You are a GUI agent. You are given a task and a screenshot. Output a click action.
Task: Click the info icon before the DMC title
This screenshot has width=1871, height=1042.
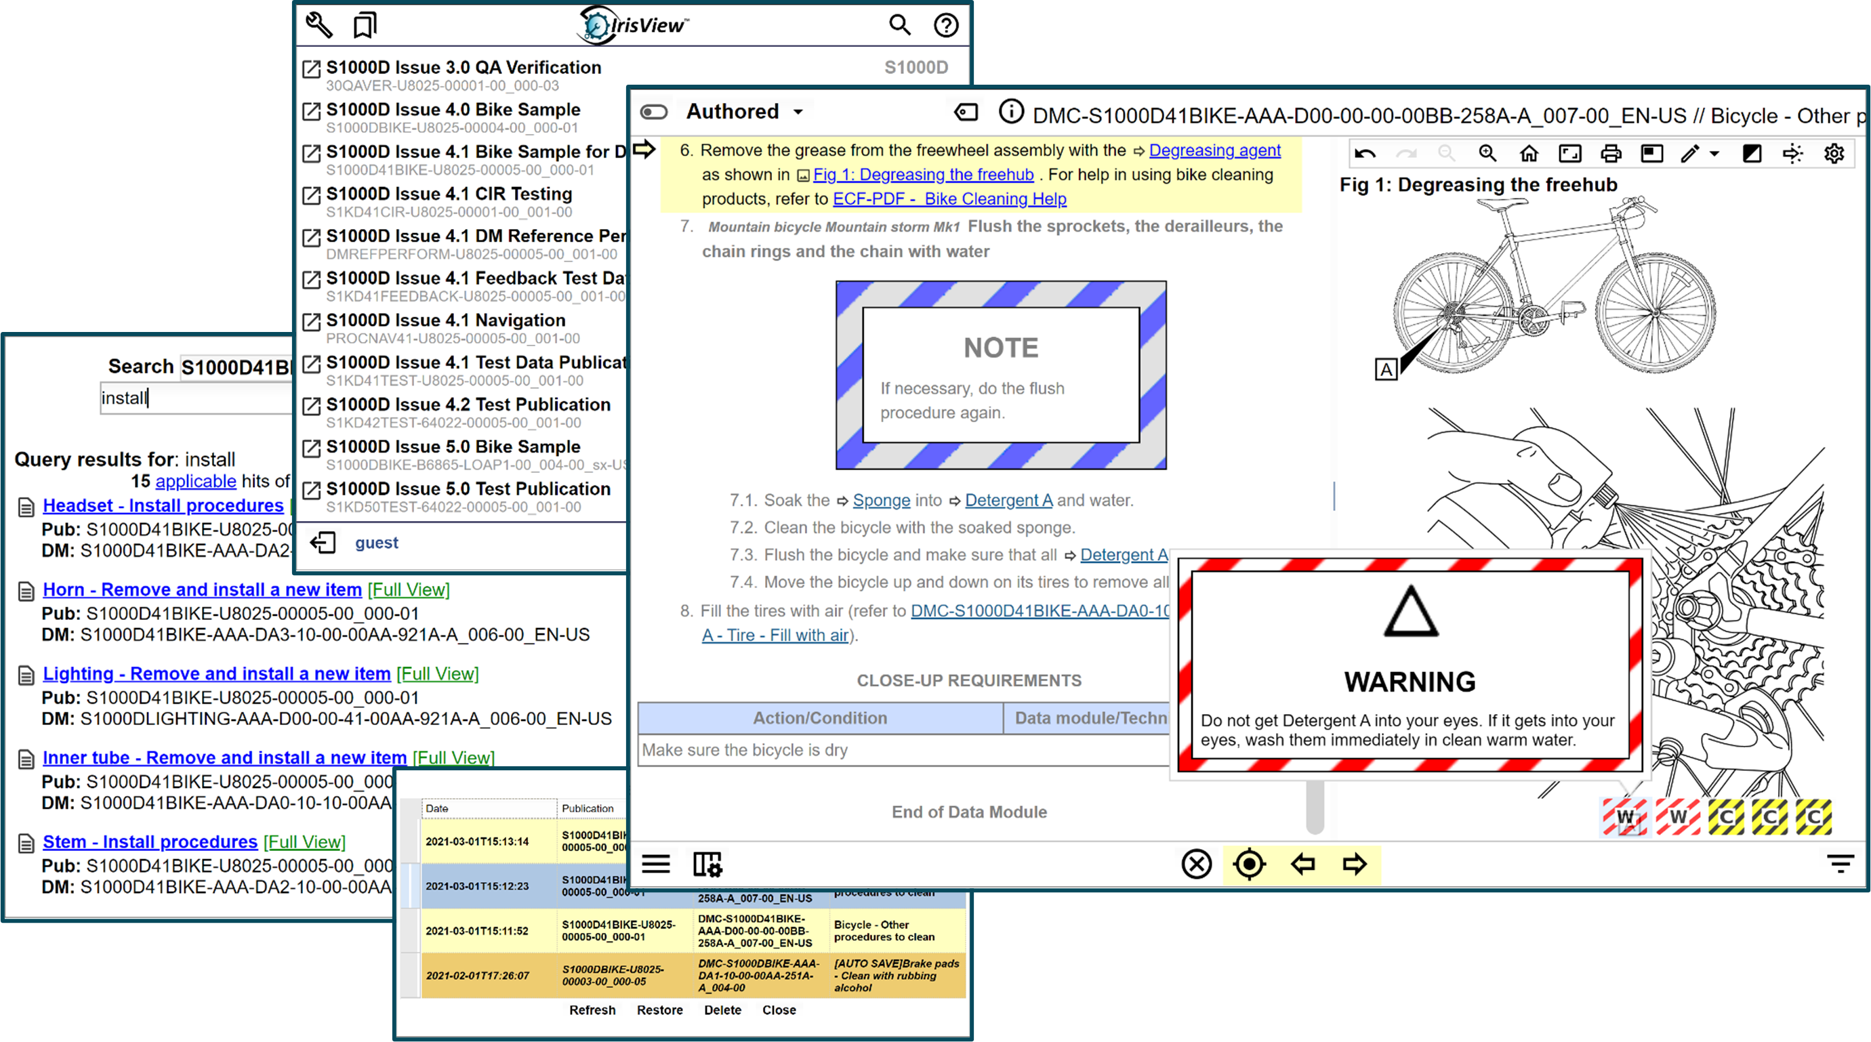pyautogui.click(x=1011, y=112)
